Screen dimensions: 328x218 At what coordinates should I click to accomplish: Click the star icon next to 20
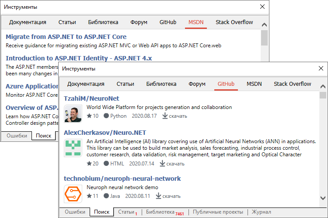89,163
